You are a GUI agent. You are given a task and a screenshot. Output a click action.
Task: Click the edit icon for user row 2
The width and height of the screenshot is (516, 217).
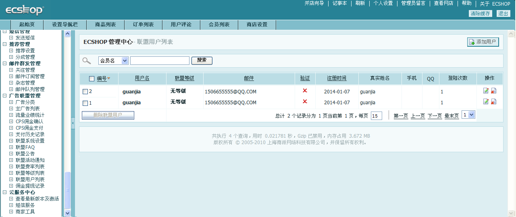486,91
